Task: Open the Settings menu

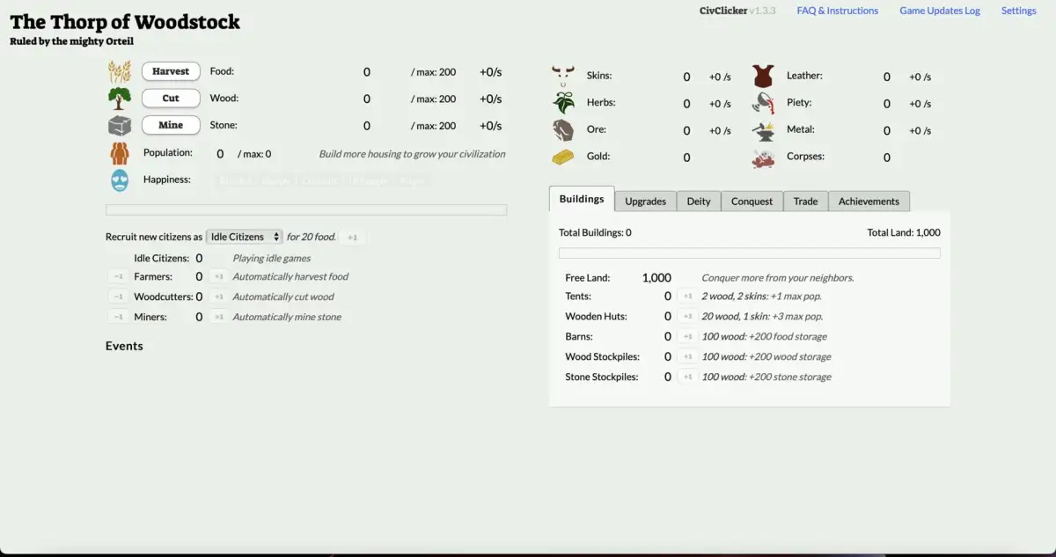Action: click(1018, 11)
